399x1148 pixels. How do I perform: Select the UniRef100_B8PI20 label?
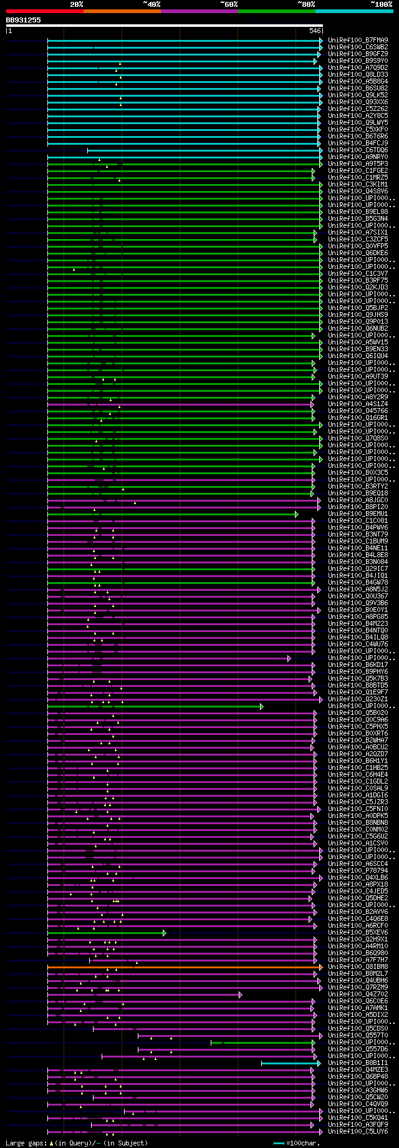tap(358, 507)
